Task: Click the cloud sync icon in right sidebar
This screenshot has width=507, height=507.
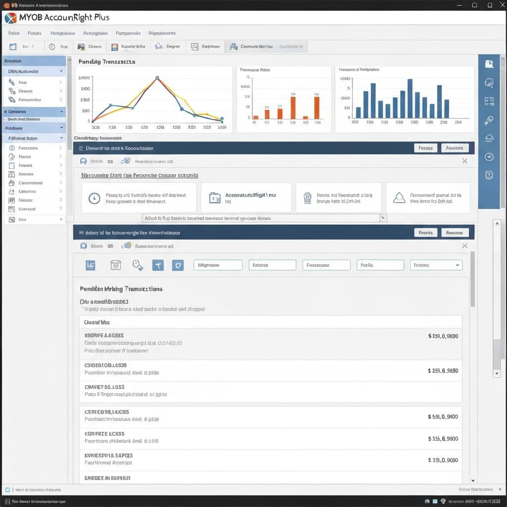Action: [x=489, y=137]
